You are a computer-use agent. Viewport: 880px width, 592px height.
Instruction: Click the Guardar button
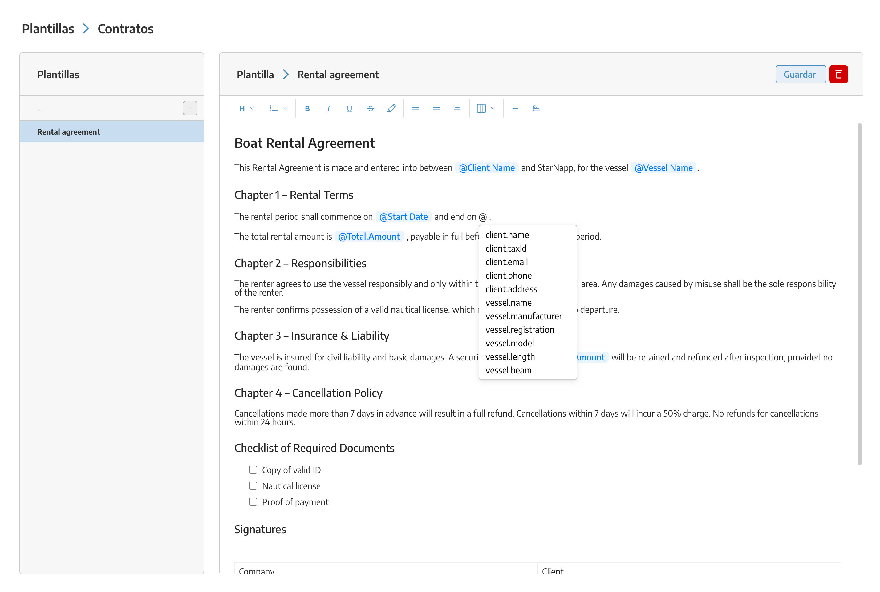[800, 75]
